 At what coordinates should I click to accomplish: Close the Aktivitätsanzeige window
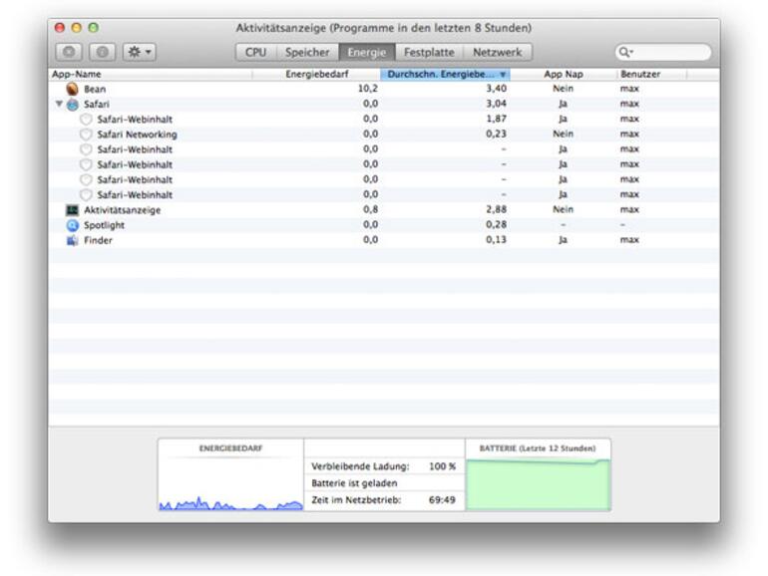60,28
